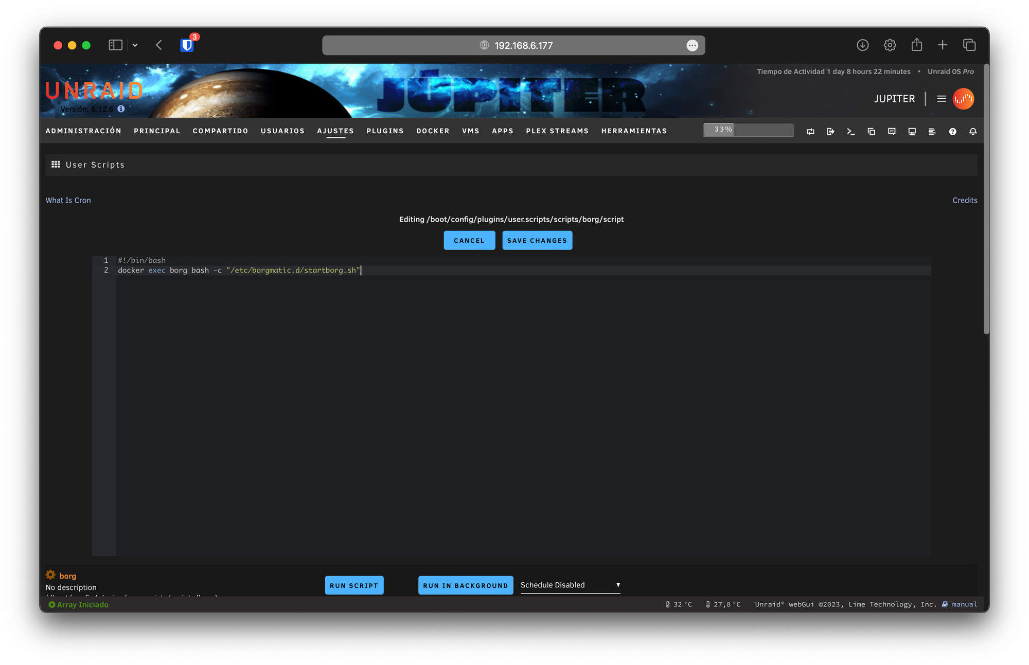This screenshot has width=1029, height=665.
Task: Open the feedback speech-bubble icon
Action: point(892,132)
